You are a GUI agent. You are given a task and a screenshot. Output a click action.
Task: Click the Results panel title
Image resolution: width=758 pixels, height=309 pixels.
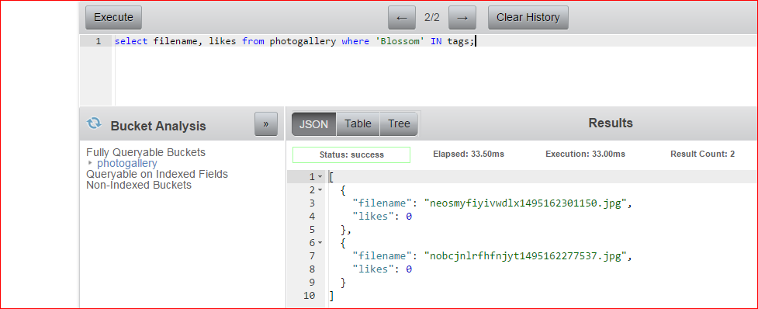coord(611,123)
